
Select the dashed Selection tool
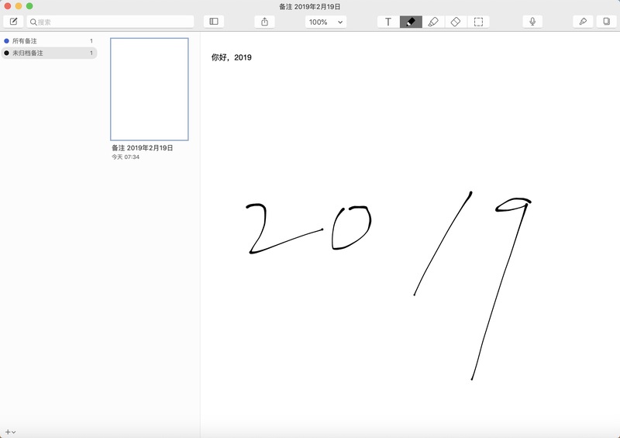click(478, 22)
